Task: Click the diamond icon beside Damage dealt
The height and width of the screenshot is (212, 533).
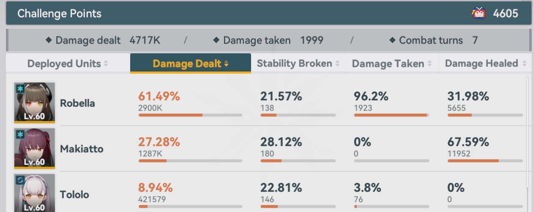Action: tap(49, 40)
